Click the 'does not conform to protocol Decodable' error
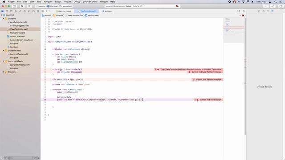Image resolution: width=285 pixels, height=160 pixels. pos(189,69)
